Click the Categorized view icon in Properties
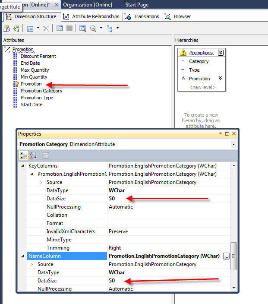 pyautogui.click(x=24, y=155)
